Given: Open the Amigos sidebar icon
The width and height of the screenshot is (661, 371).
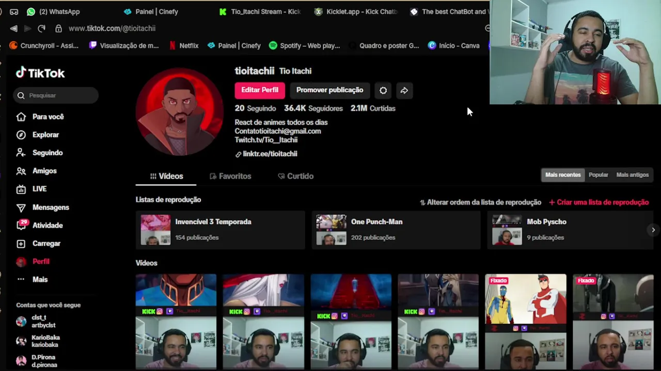Looking at the screenshot, I should [x=21, y=171].
